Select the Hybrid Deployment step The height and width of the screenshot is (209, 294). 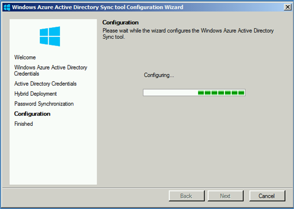click(x=36, y=94)
